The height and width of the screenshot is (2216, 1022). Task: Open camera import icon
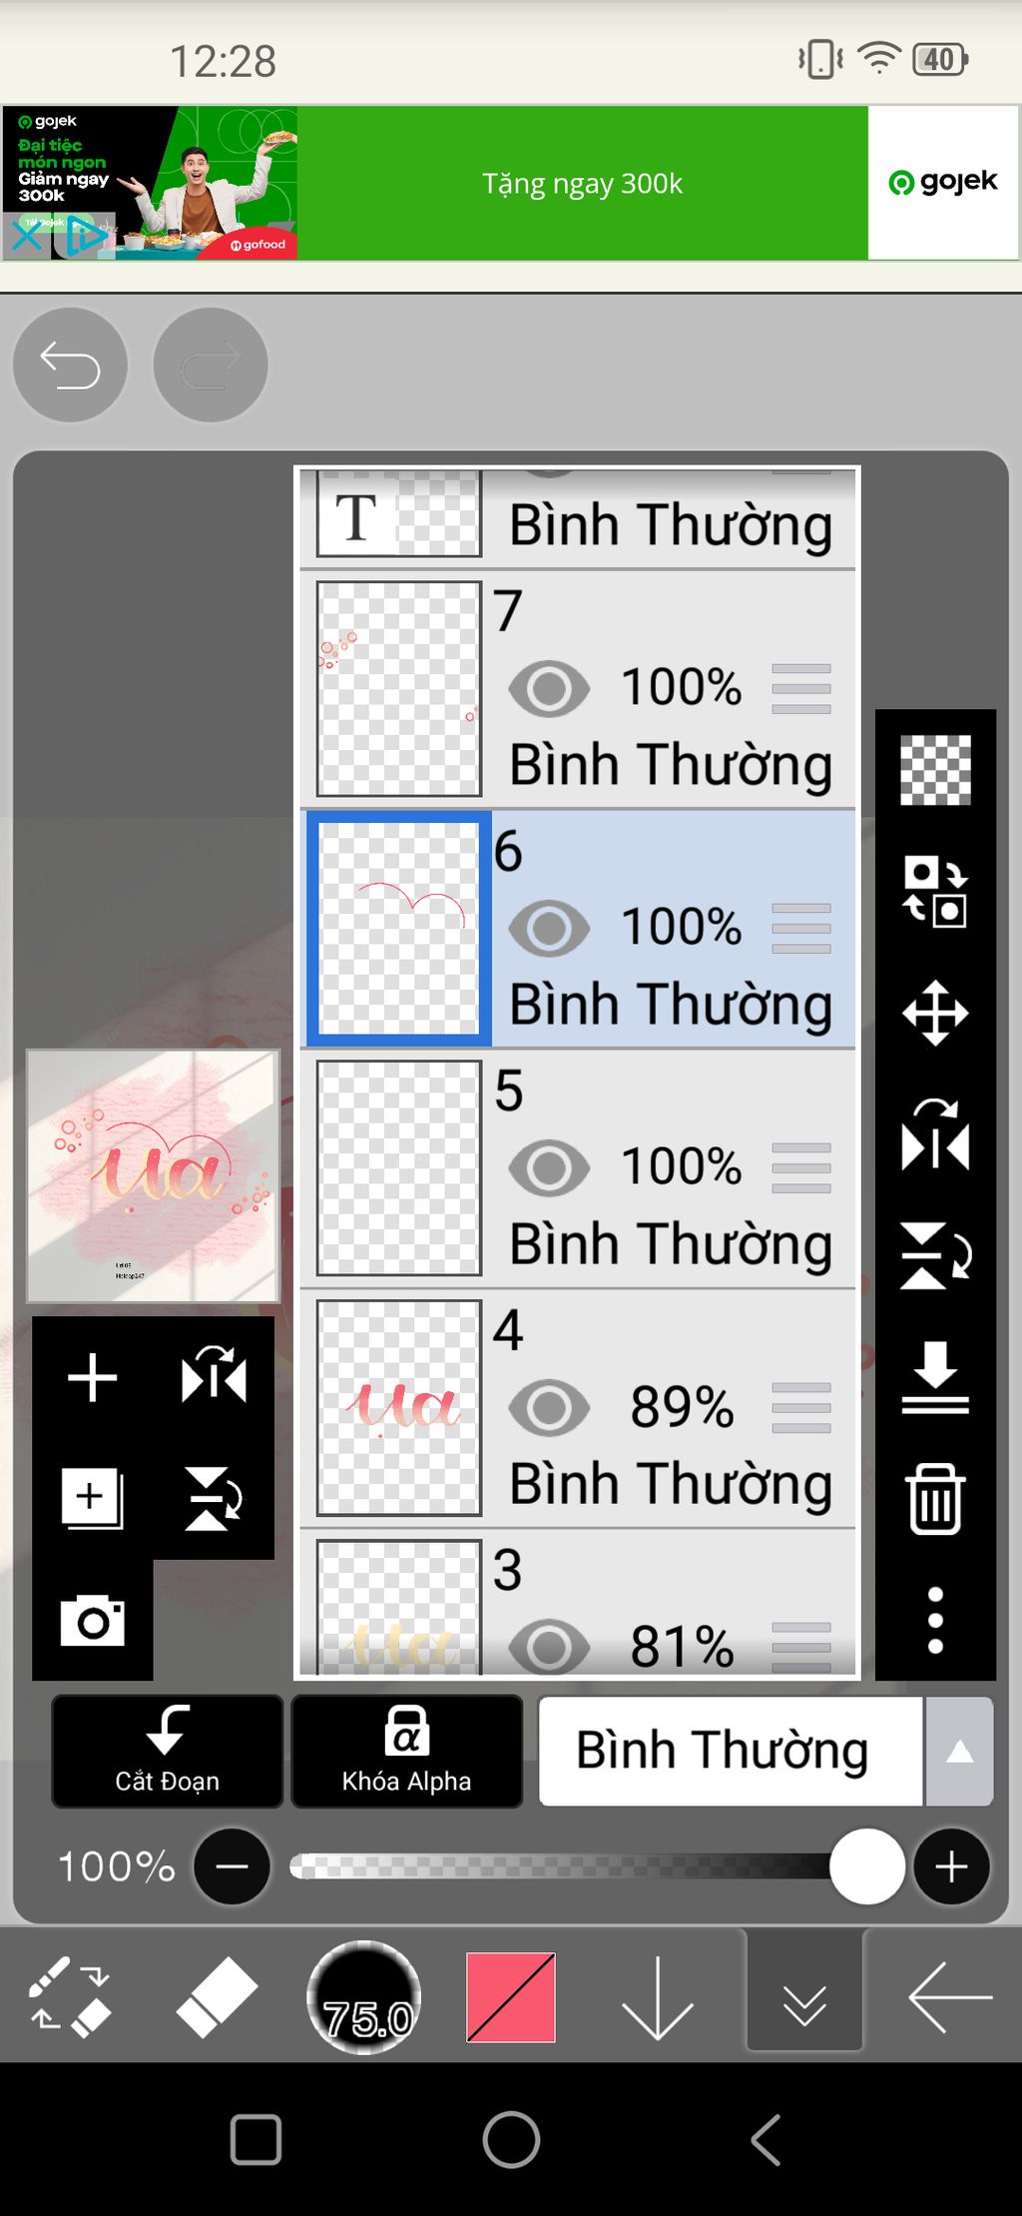point(92,1620)
